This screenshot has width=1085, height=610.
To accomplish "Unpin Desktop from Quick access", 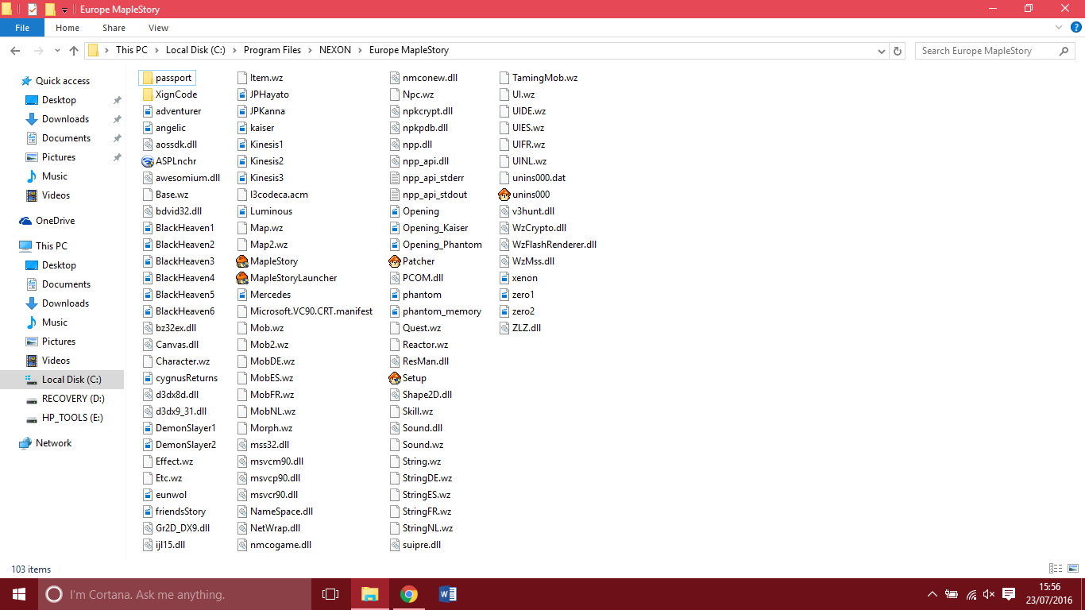I will (x=117, y=100).
